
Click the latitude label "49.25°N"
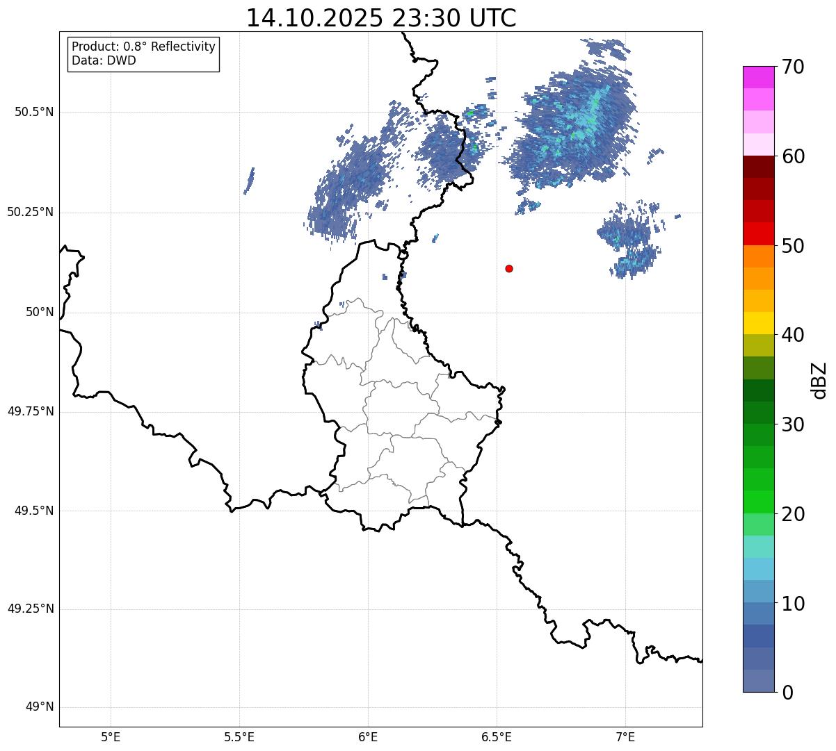[x=31, y=609]
